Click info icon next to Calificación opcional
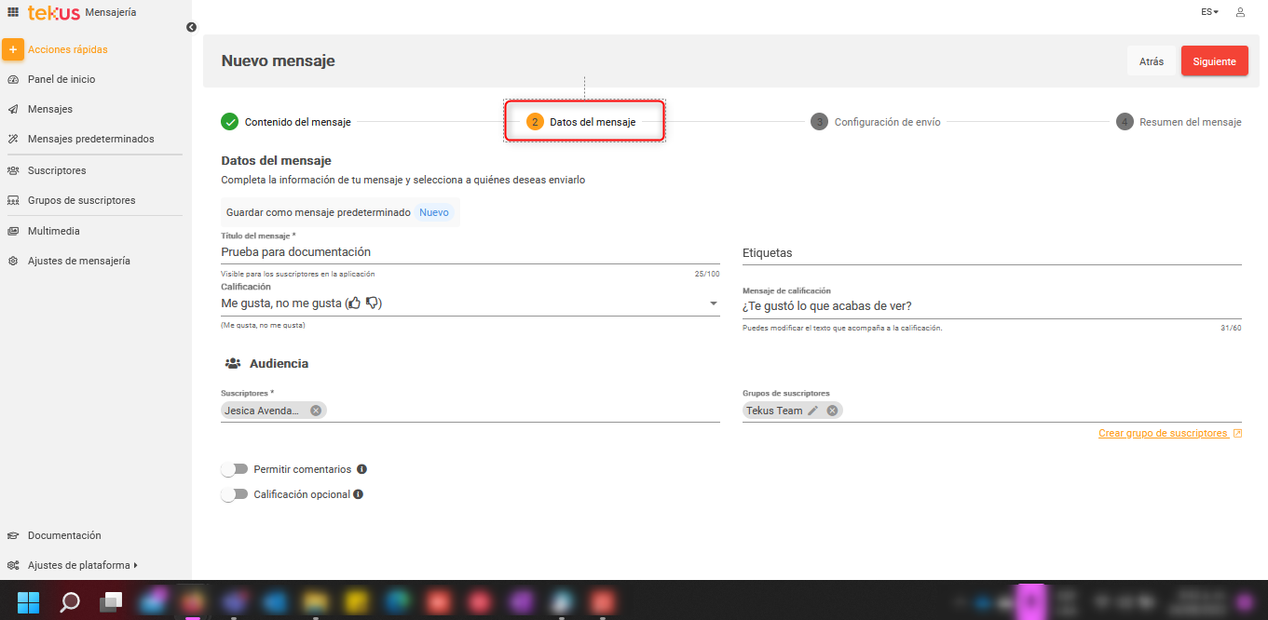Image resolution: width=1268 pixels, height=620 pixels. (358, 494)
